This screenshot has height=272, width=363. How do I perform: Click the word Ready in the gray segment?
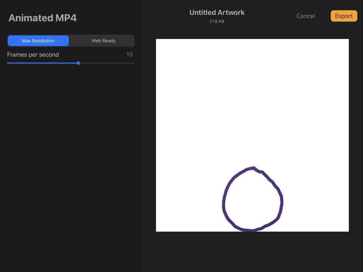(109, 41)
